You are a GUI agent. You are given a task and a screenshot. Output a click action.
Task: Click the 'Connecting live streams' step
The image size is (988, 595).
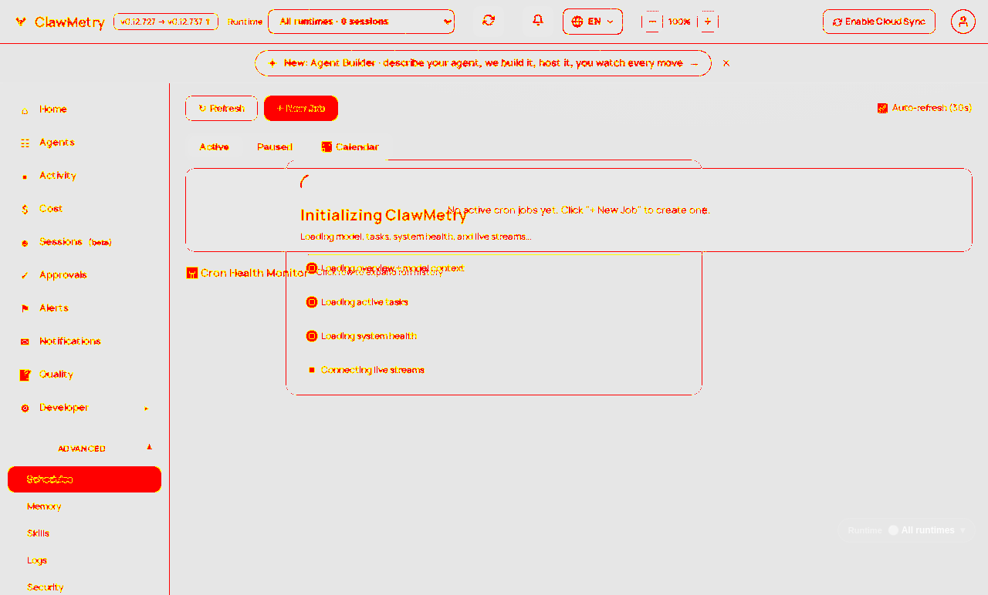tap(372, 370)
